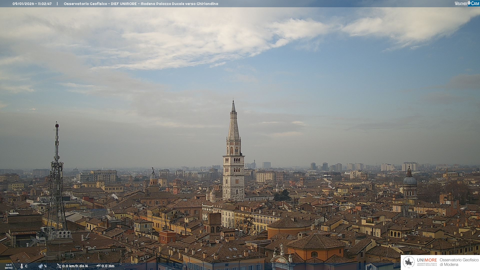
Task: Open Osservatorio Geofisico di Modena link
Action: [459, 262]
